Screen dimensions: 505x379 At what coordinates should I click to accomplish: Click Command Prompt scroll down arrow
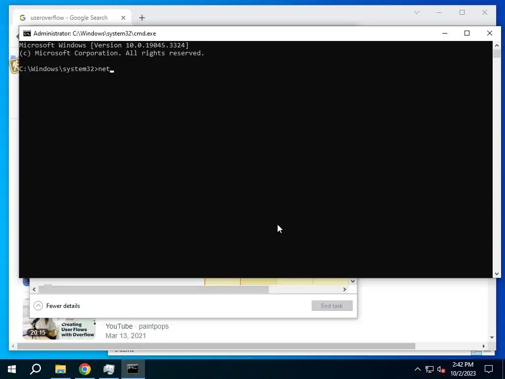(x=497, y=274)
